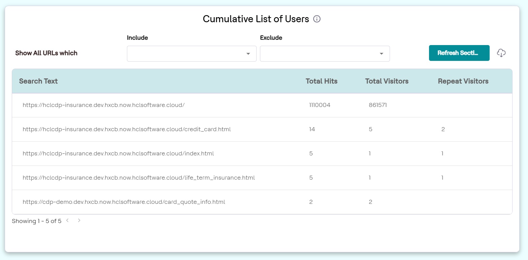The height and width of the screenshot is (260, 528).
Task: Go to next page using right chevron
Action: pyautogui.click(x=79, y=221)
